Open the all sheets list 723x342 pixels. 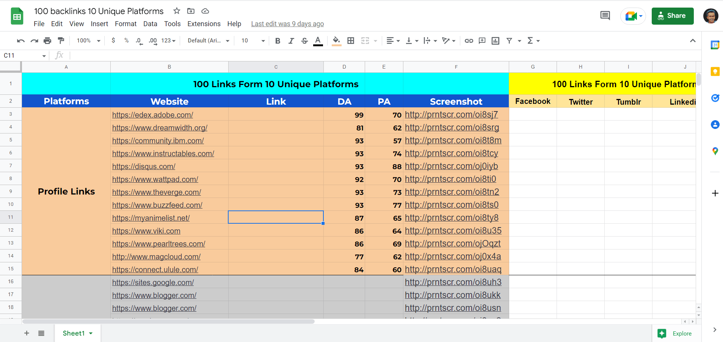[x=41, y=333]
